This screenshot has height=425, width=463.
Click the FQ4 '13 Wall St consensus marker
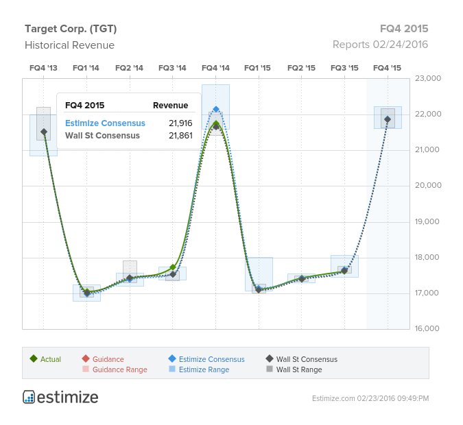pos(44,132)
